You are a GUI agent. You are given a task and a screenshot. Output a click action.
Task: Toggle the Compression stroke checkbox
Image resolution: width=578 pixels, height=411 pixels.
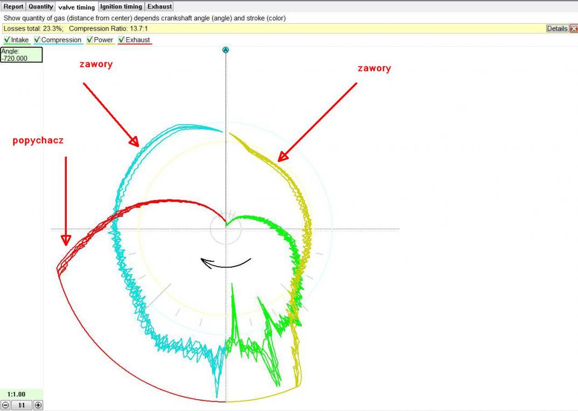(x=37, y=40)
